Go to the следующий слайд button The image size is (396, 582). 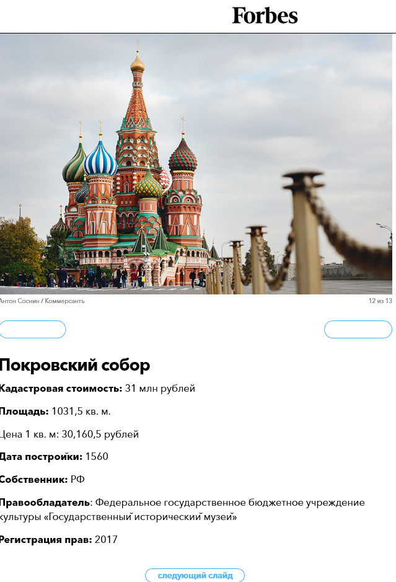pos(195,575)
